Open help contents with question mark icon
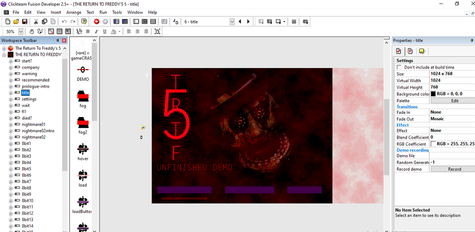Viewport: 475px width, 232px height. point(84,22)
